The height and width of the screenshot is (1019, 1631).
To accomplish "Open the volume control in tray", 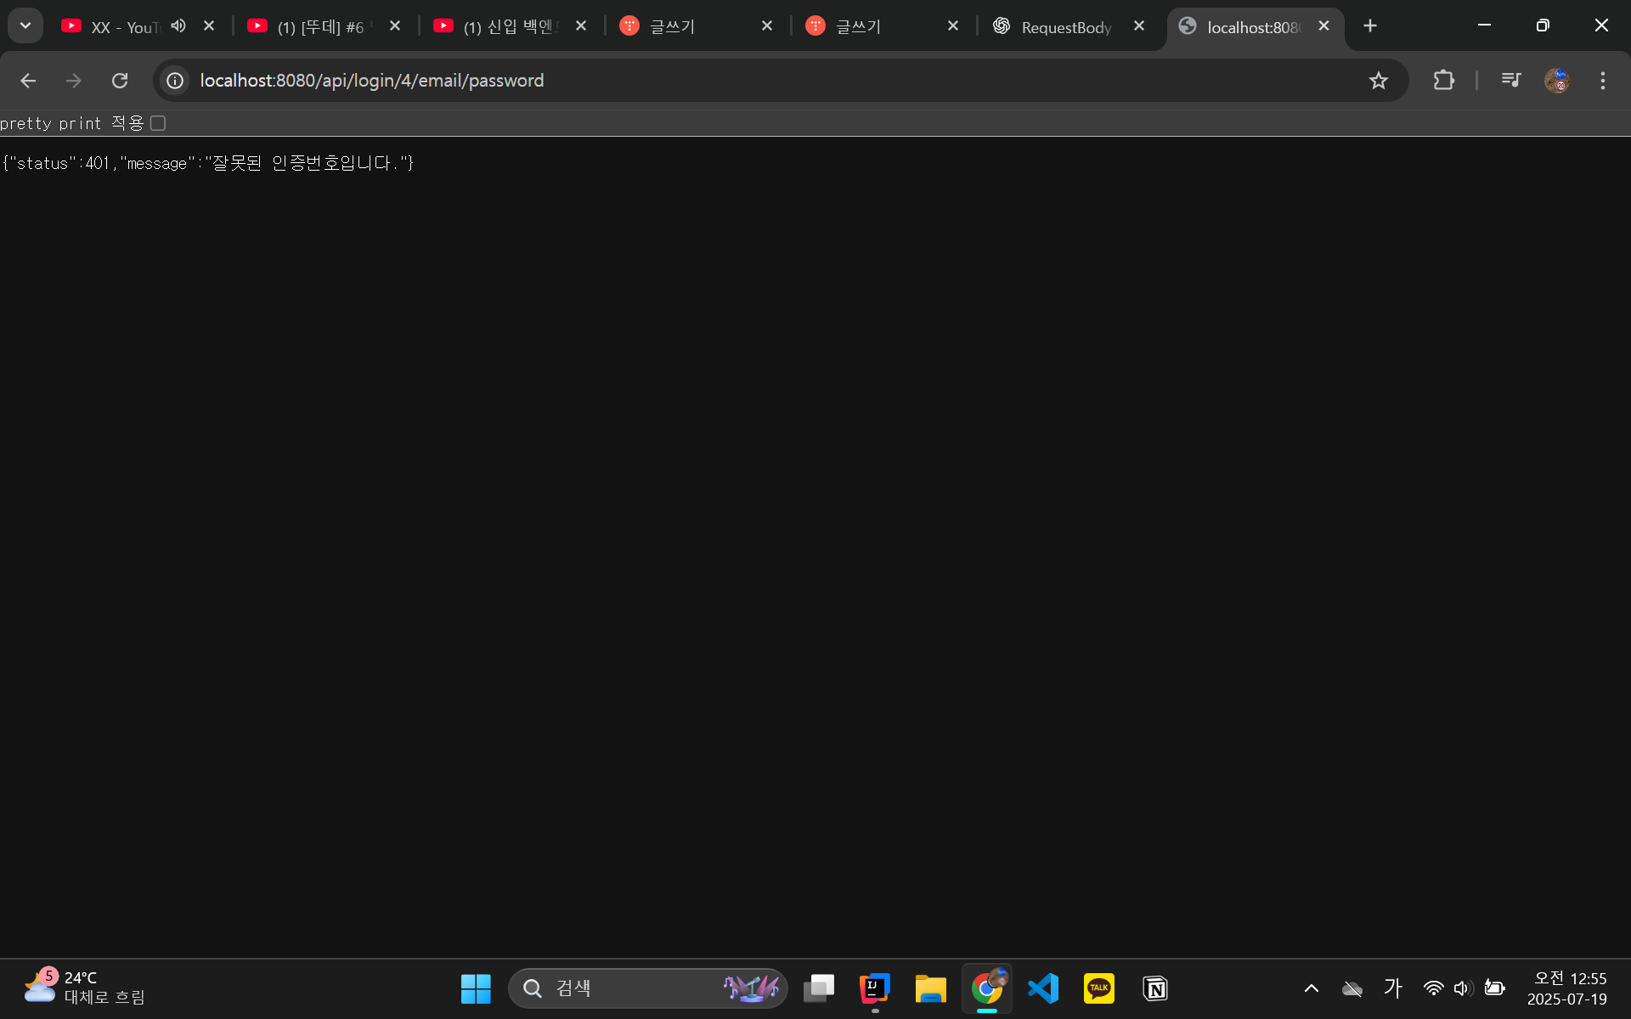I will click(x=1463, y=988).
